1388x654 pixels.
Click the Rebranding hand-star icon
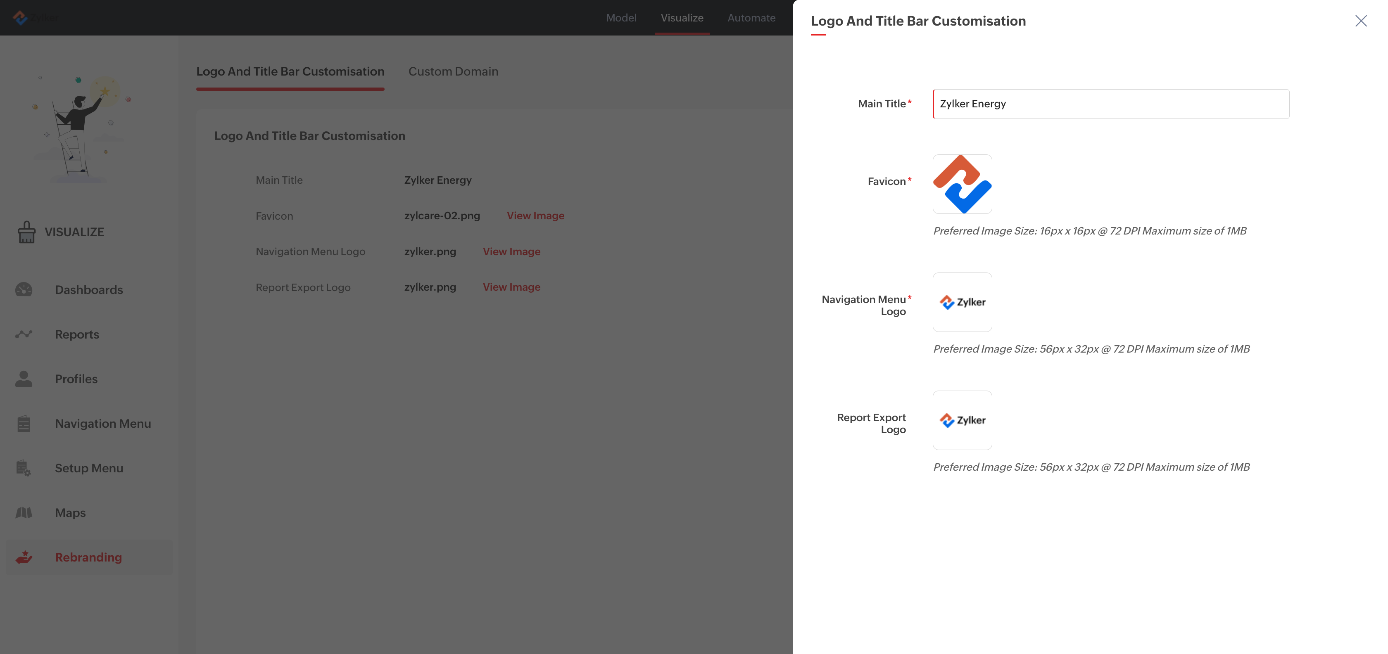point(24,557)
